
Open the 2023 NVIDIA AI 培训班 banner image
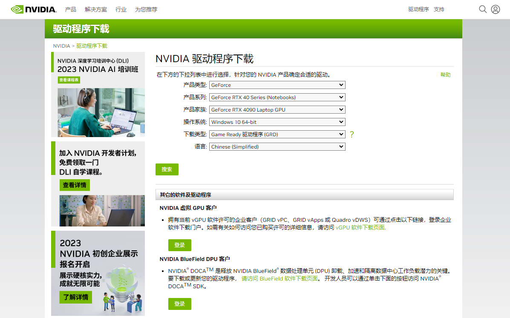[x=101, y=112]
